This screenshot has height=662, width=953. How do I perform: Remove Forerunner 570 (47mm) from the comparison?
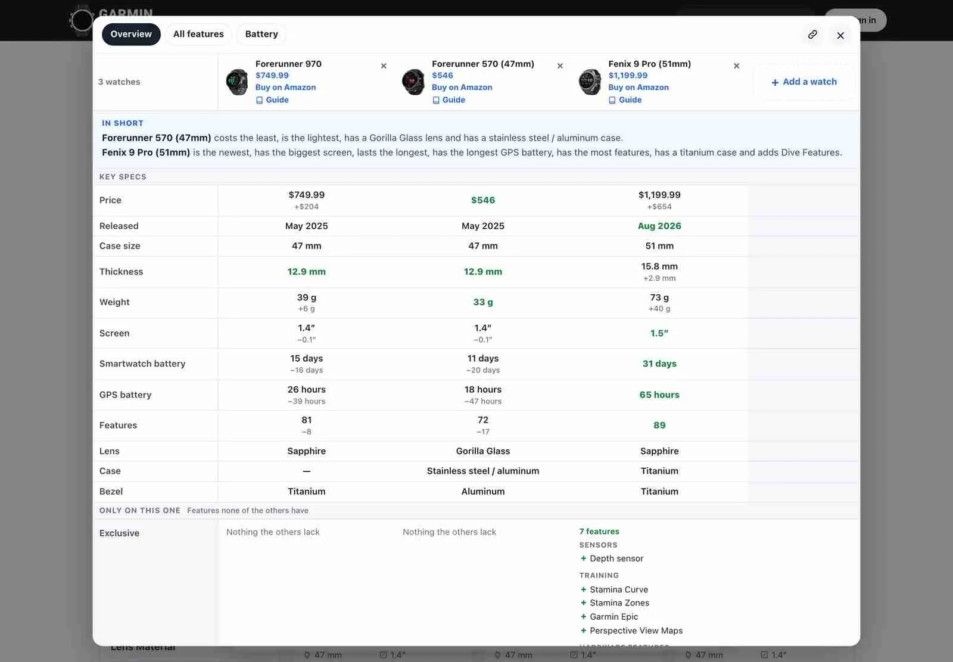click(560, 66)
